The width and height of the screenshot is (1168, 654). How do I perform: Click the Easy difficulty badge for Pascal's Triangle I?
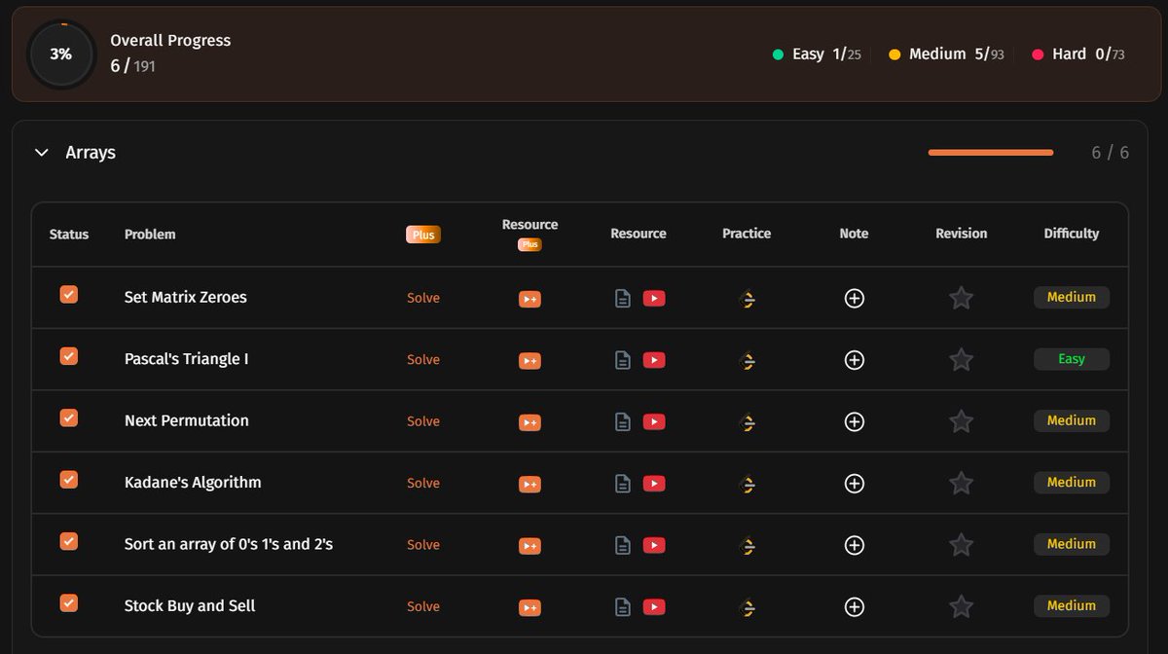(1072, 359)
